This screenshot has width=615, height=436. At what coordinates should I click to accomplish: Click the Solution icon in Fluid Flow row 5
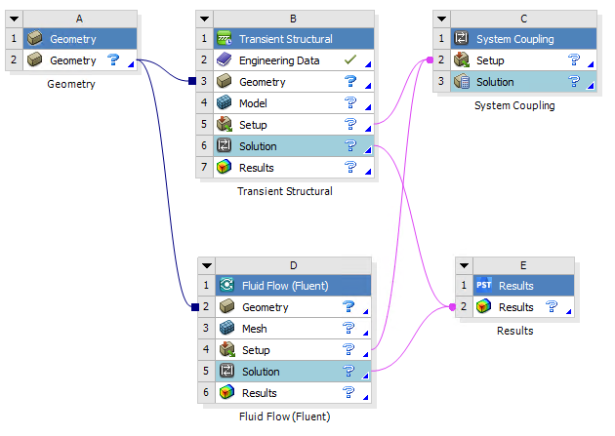click(x=227, y=371)
